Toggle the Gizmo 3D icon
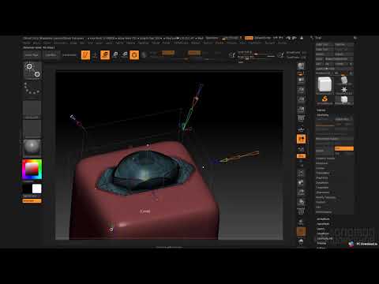The height and width of the screenshot is (284, 379). [134, 55]
